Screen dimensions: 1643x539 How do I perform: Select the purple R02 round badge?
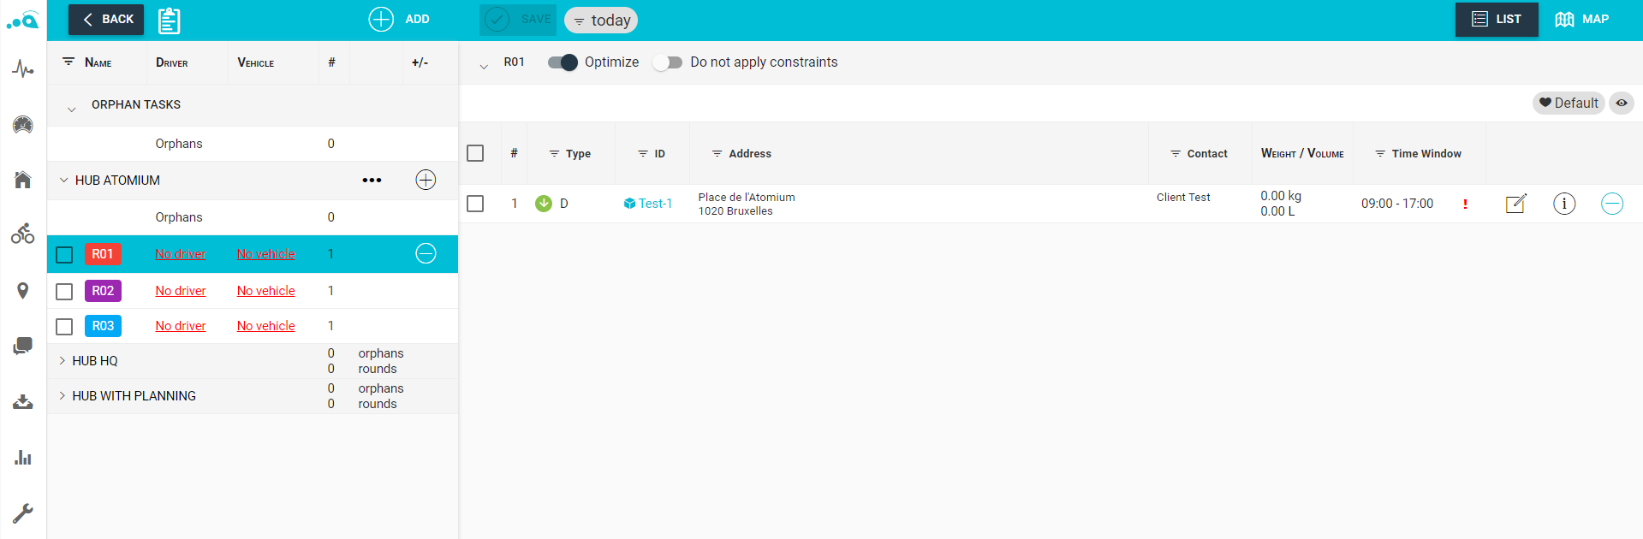(103, 291)
